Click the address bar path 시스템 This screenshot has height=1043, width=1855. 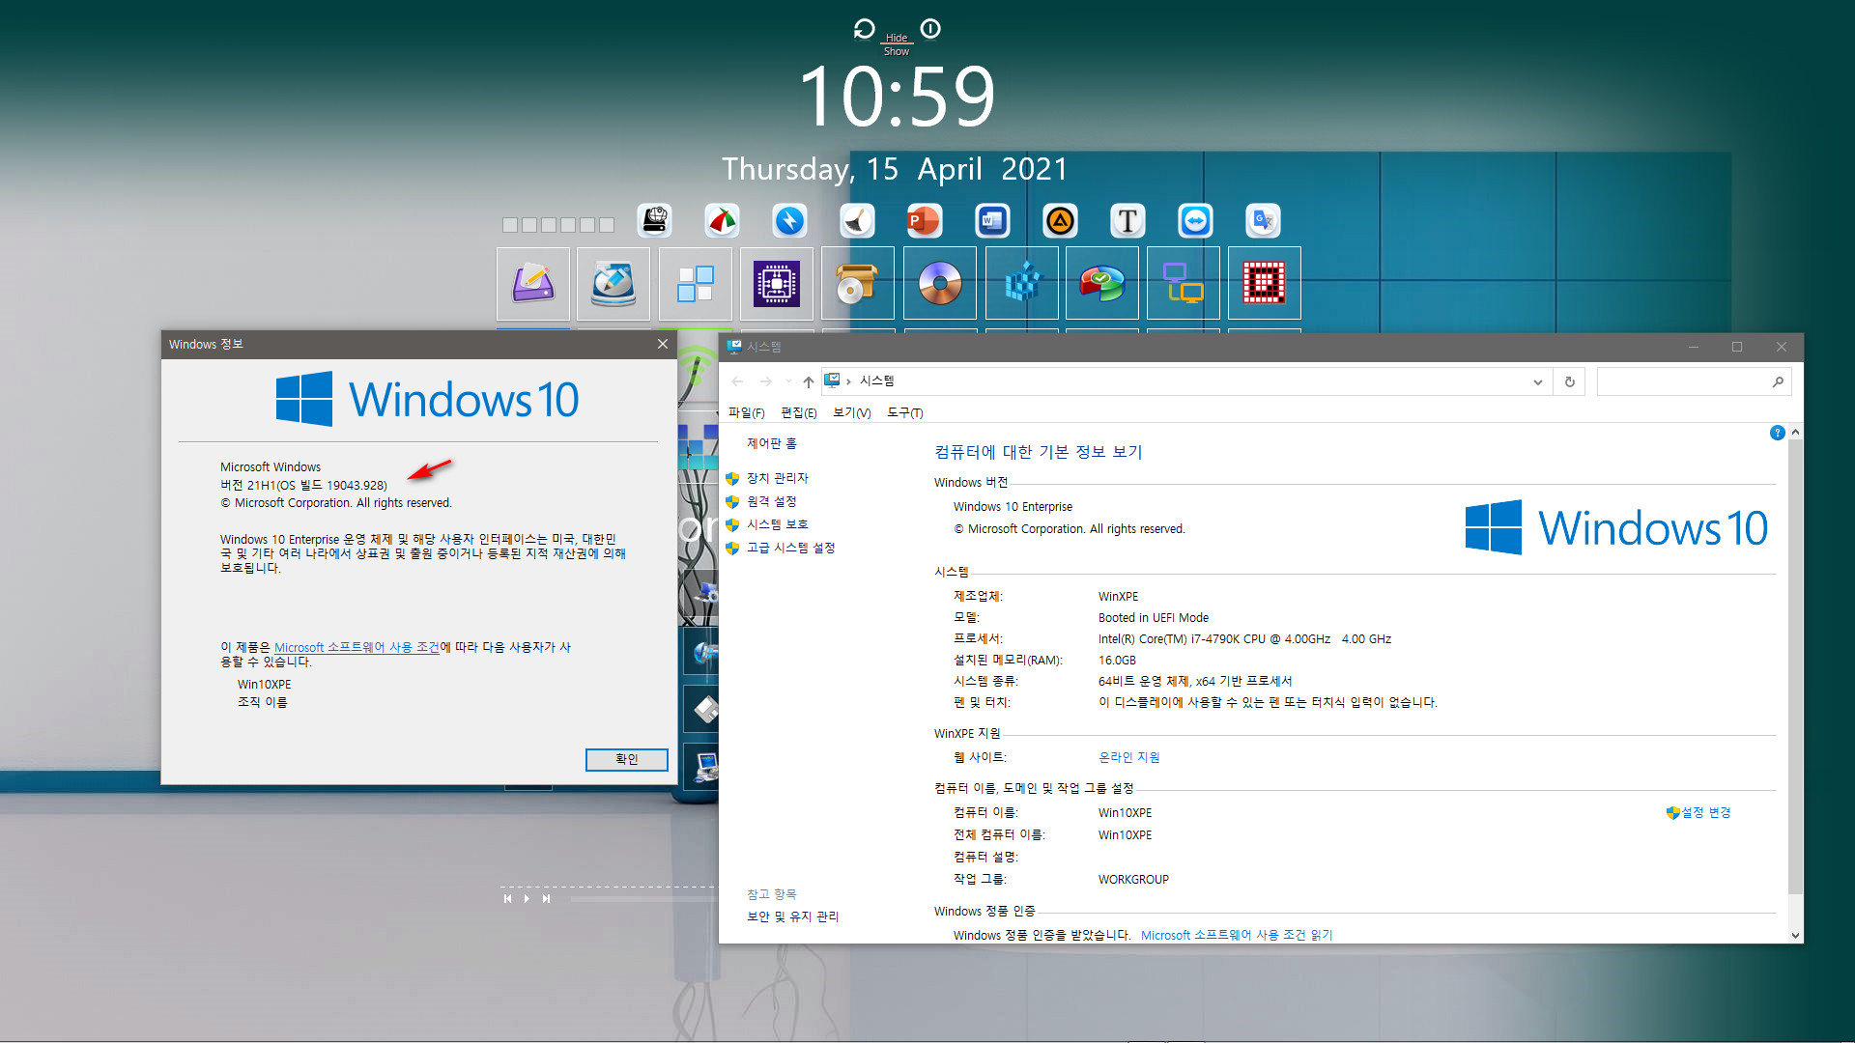877,381
